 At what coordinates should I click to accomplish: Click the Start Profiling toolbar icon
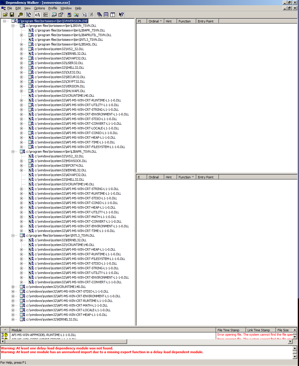[x=84, y=15]
